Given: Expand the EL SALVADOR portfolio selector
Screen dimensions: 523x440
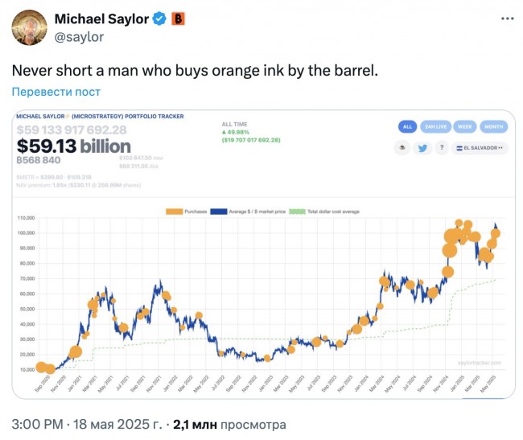Looking at the screenshot, I should pos(480,148).
